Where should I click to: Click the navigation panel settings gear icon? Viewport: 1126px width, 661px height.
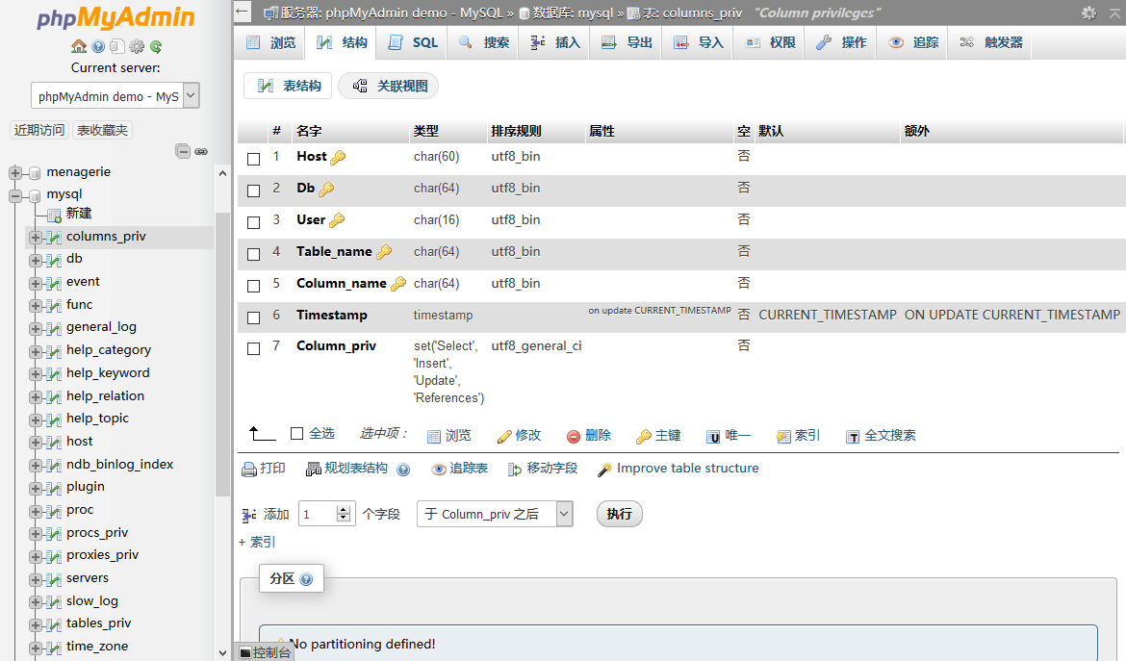click(137, 46)
